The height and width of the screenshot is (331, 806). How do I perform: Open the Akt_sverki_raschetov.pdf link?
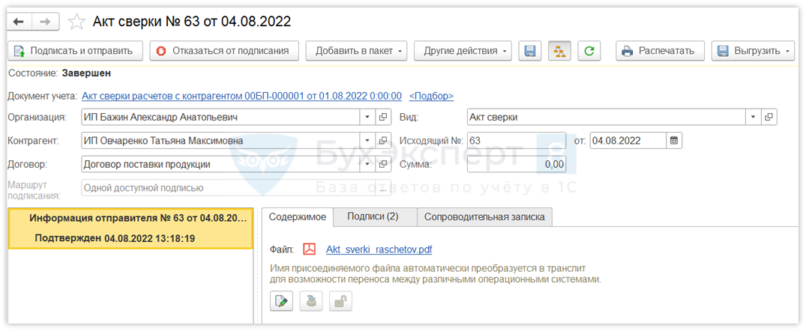point(379,250)
